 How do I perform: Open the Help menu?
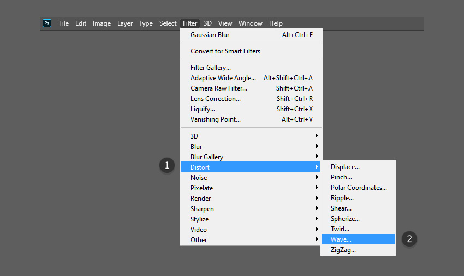pos(276,23)
